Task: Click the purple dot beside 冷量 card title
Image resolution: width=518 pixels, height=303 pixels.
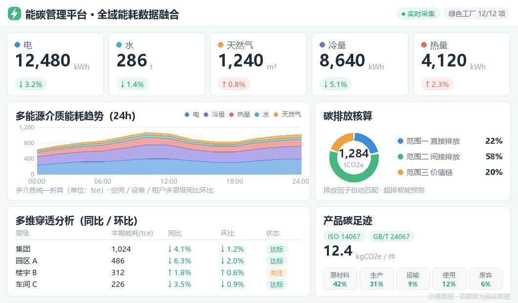Action: pyautogui.click(x=322, y=44)
